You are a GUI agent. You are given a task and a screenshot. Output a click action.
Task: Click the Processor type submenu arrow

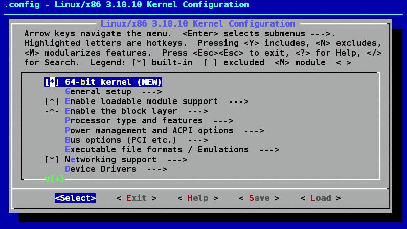(x=223, y=121)
